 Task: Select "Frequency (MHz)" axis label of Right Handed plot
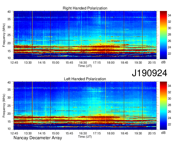[4, 35]
